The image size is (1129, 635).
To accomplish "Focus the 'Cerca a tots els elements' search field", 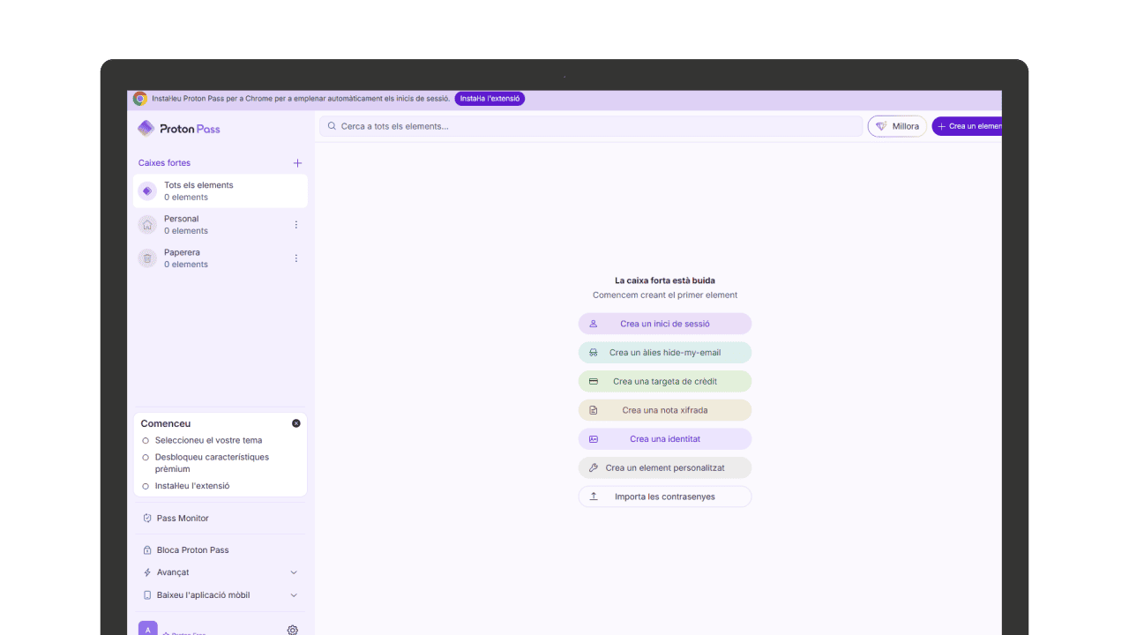I will [x=591, y=126].
